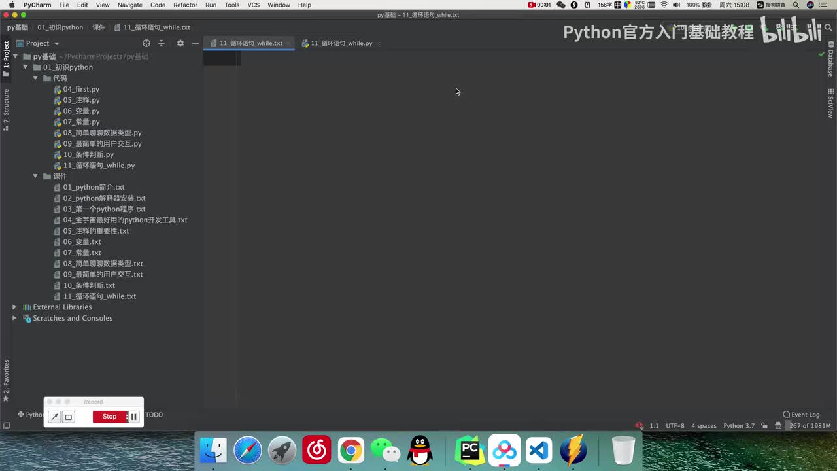837x471 pixels.
Task: Select 08_简单聊聊数据类型.txt file
Action: [98, 264]
